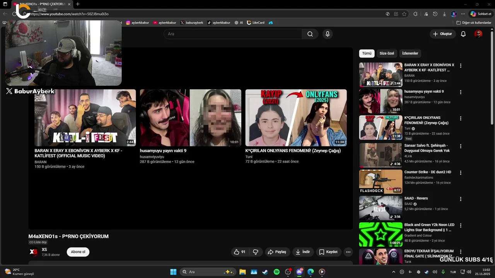Show hidden system tray icons
The width and height of the screenshot is (495, 278).
tap(394, 272)
